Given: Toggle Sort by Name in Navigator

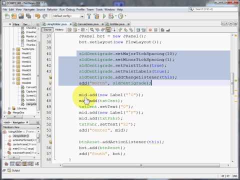Looking at the screenshot, I should pos(37,164).
